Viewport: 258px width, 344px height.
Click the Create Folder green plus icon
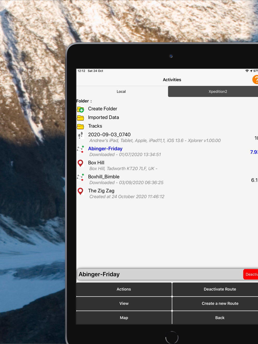pyautogui.click(x=80, y=109)
